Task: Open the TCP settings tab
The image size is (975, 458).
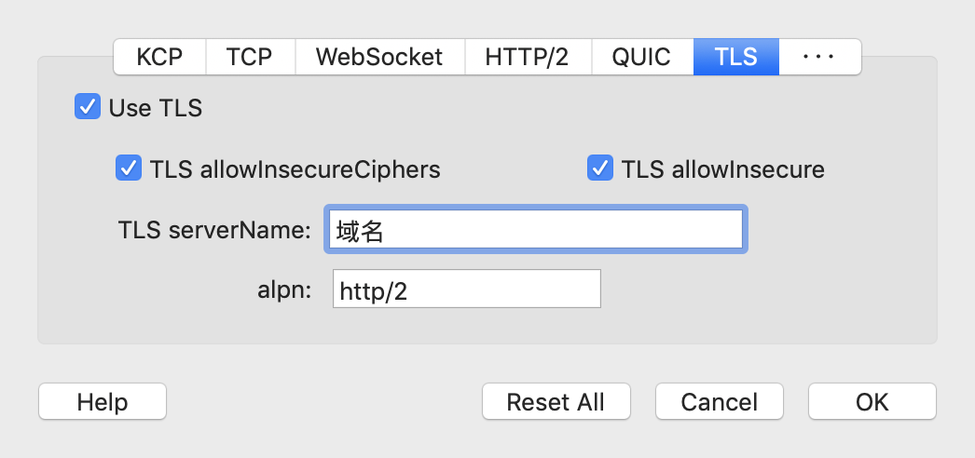Action: click(x=251, y=57)
